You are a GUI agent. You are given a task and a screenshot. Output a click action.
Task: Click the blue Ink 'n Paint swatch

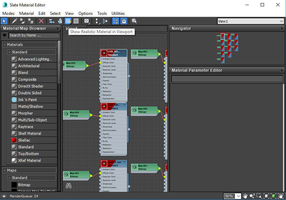[x=14, y=100]
